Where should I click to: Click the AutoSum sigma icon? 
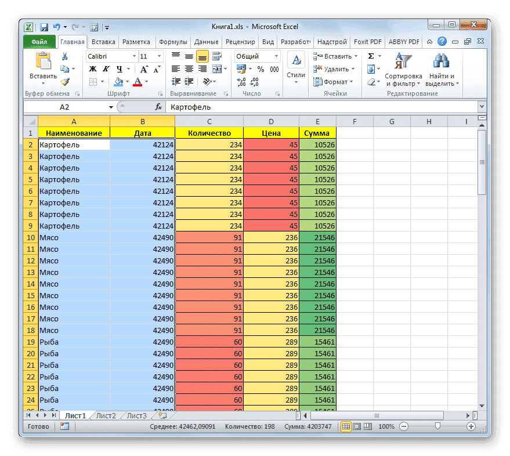370,56
